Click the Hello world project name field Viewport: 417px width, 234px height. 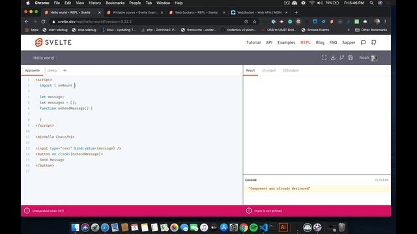tap(44, 58)
